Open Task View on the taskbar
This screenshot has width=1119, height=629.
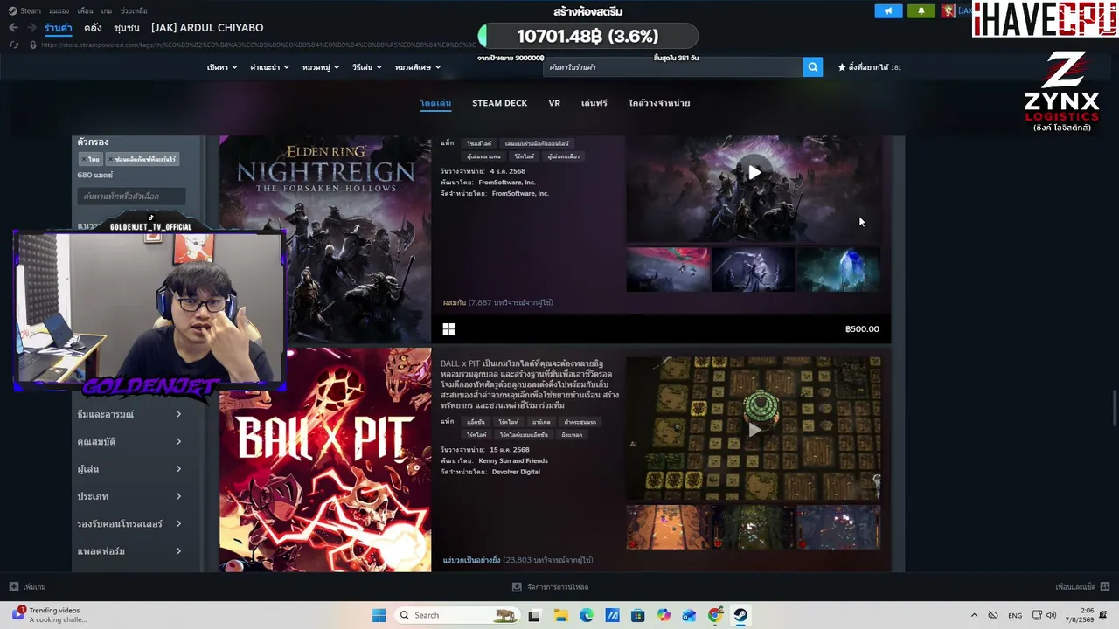pos(534,615)
